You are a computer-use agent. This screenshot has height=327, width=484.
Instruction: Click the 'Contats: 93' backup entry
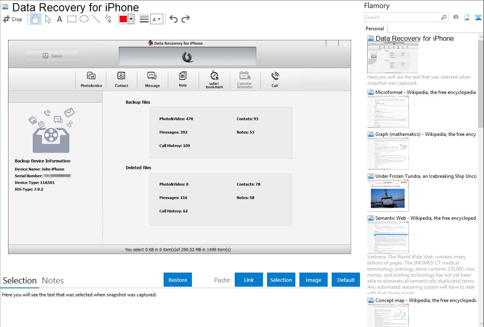(x=247, y=119)
